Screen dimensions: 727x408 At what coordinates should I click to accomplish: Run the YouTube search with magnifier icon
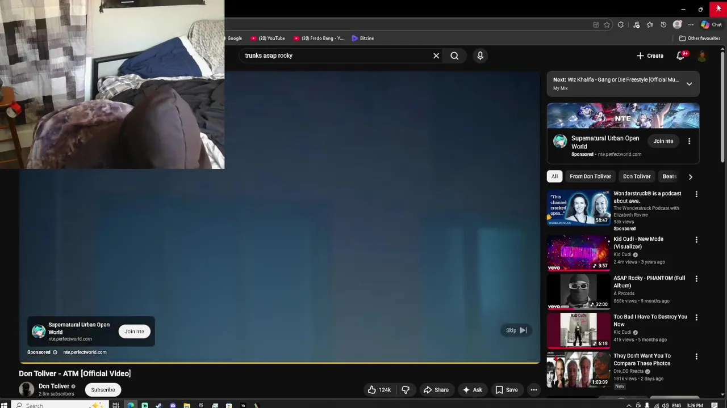(x=454, y=56)
